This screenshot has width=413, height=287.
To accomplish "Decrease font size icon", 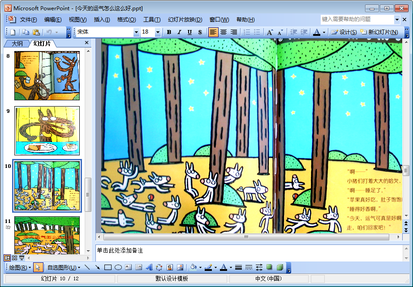I will coord(280,32).
